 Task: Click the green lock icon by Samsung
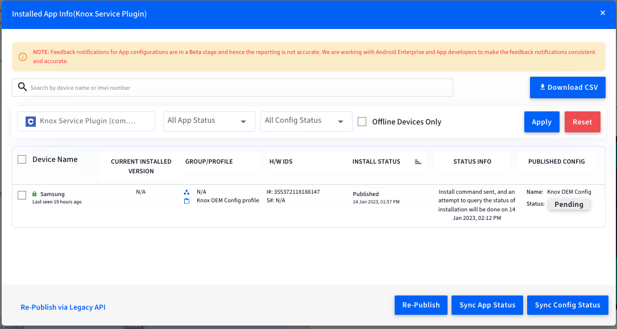coord(35,194)
